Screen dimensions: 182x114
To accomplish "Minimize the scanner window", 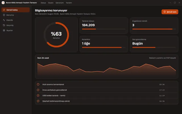I will tap(170, 3).
